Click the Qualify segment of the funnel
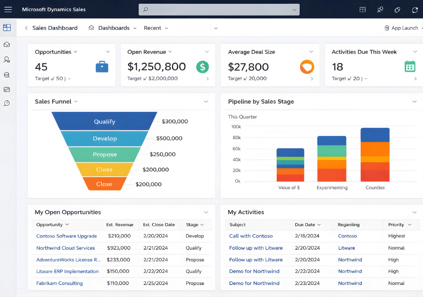Image resolution: width=423 pixels, height=297 pixels. [104, 121]
